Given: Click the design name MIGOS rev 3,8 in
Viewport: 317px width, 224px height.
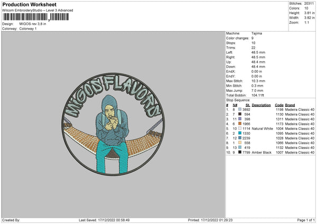Looking at the screenshot, I should (33, 24).
